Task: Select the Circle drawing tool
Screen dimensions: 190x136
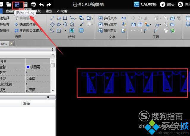Action: 52,24
